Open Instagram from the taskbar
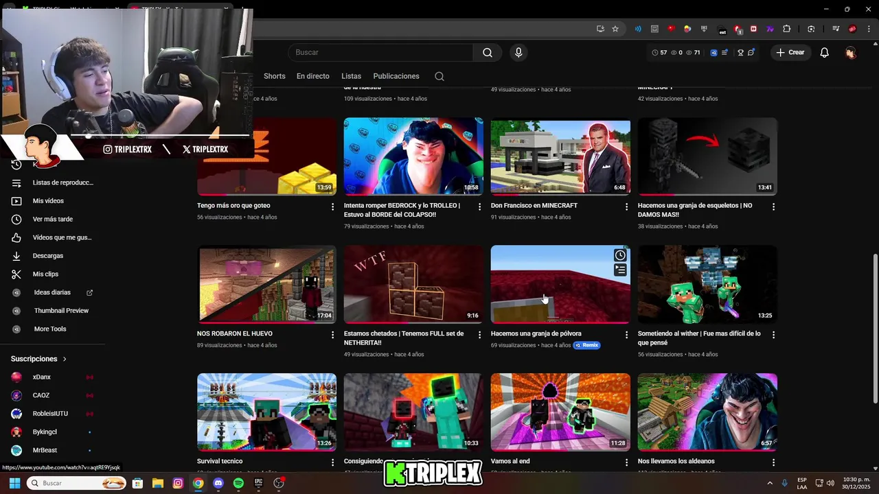879x494 pixels. tap(178, 483)
